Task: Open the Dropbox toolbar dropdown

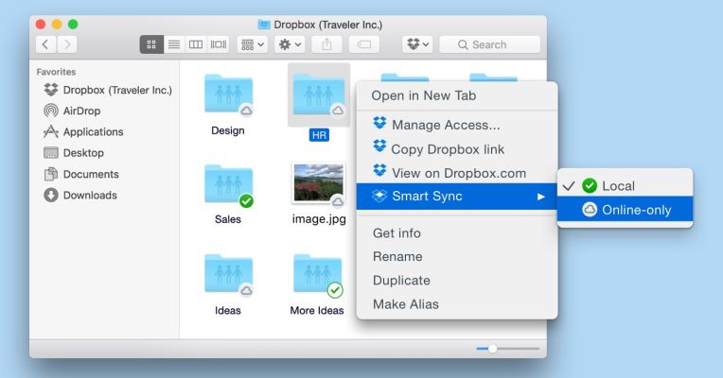Action: pyautogui.click(x=417, y=44)
